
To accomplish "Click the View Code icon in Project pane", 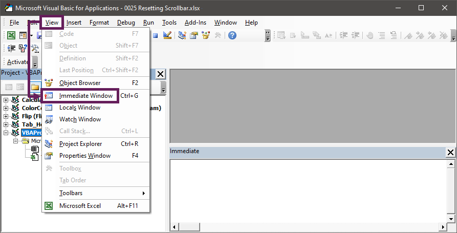I will (x=9, y=87).
